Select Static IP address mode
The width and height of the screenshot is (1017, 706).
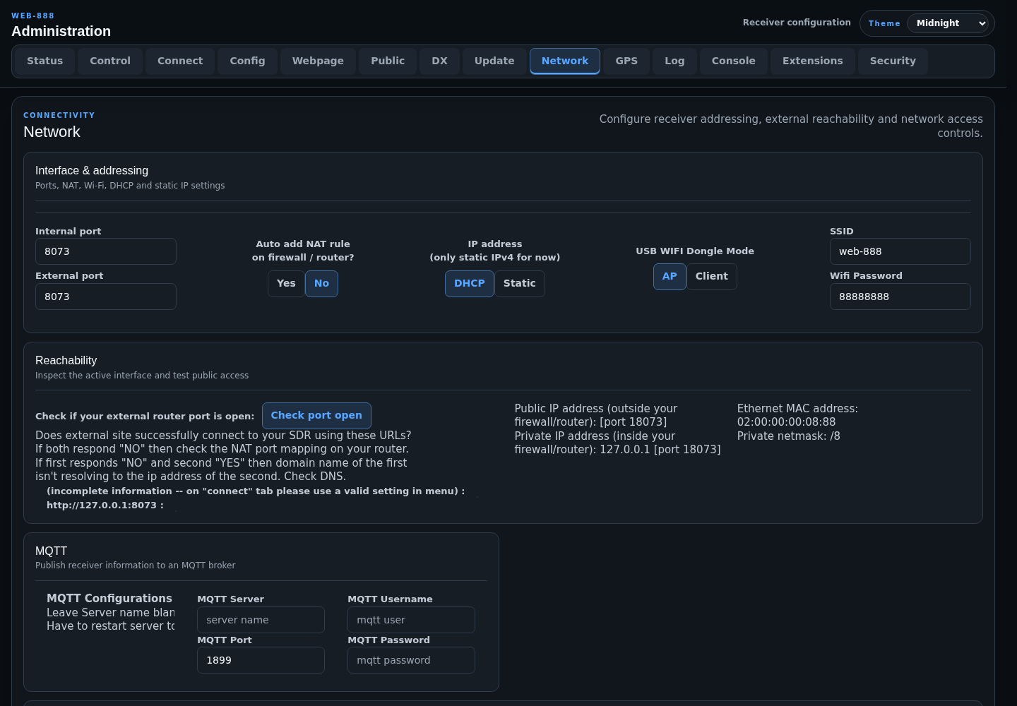(x=520, y=284)
